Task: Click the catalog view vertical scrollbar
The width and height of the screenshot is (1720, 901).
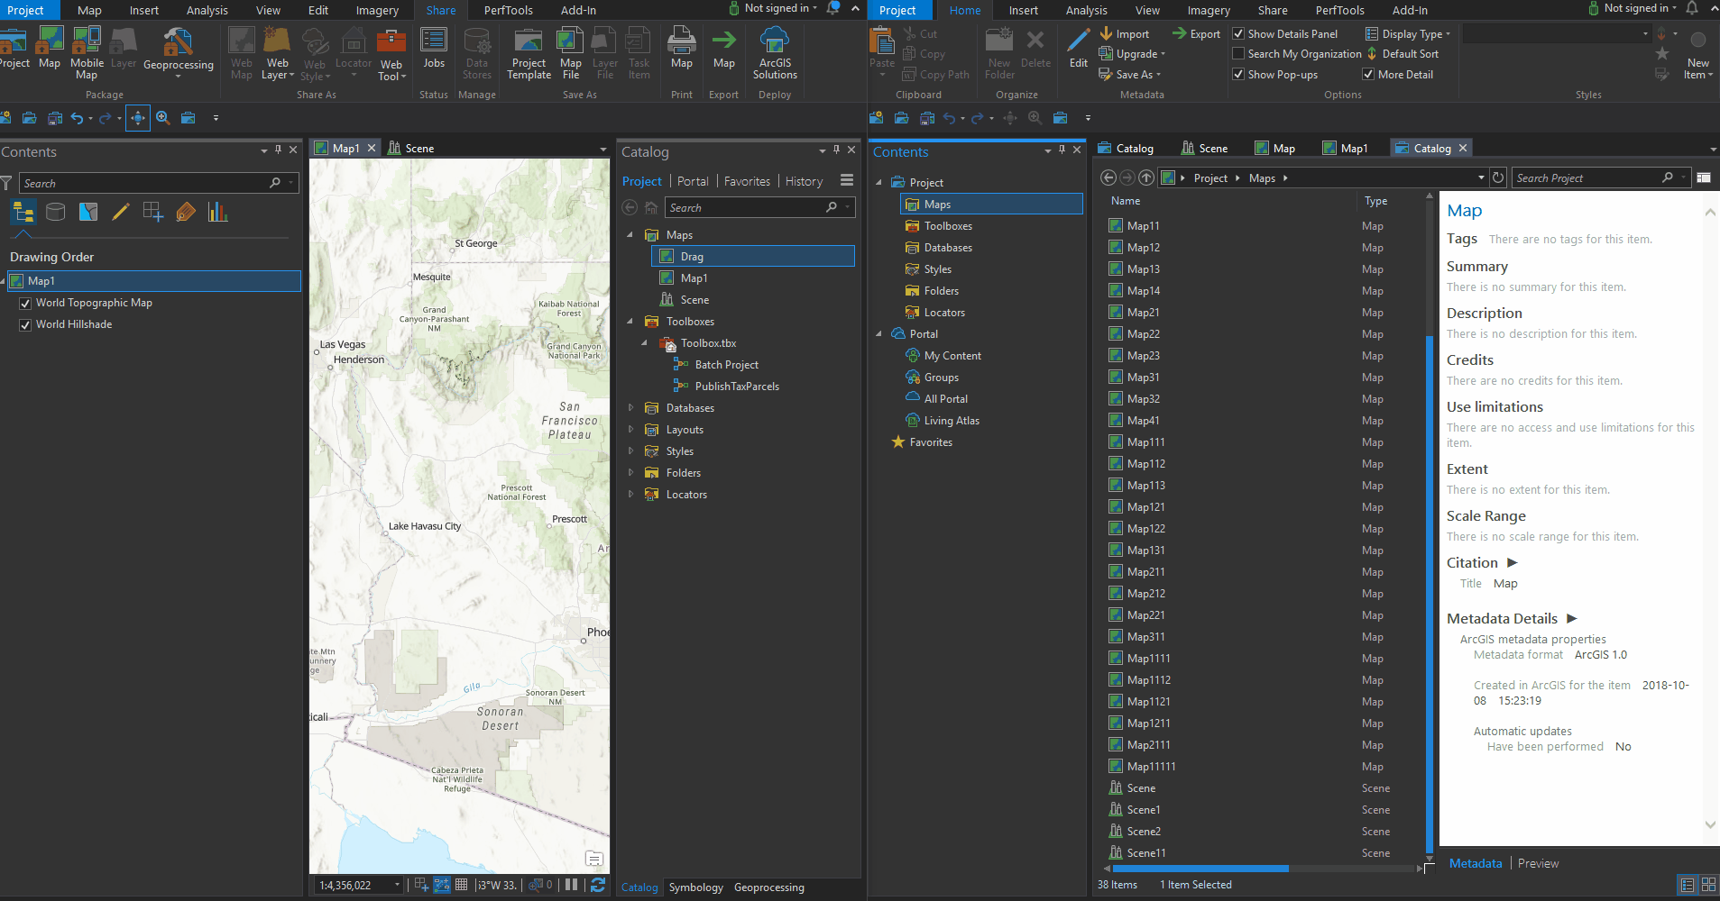Action: click(1429, 593)
